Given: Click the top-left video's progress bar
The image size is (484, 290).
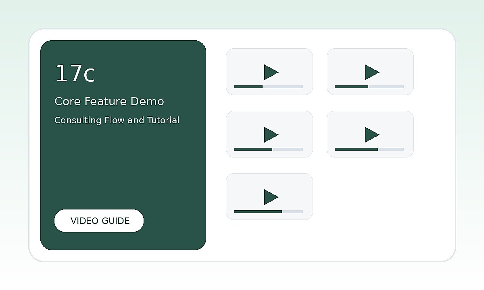Looking at the screenshot, I should pos(268,87).
